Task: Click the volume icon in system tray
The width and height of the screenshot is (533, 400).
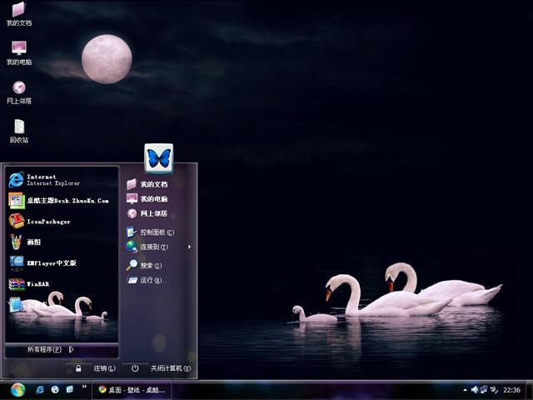Action: 474,389
